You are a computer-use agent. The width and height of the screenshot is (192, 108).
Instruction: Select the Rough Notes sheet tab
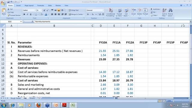(x=16, y=98)
